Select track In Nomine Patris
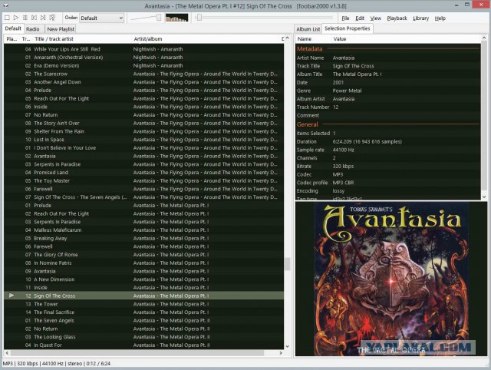Image resolution: width=491 pixels, height=370 pixels. tap(143, 263)
